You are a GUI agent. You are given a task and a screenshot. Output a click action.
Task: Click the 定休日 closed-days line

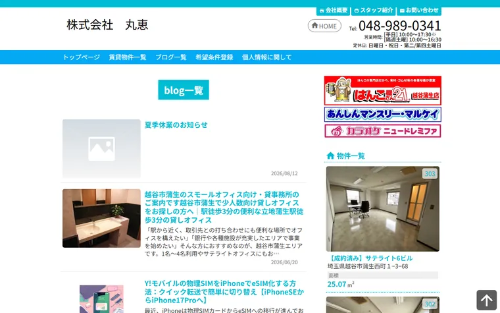[397, 45]
